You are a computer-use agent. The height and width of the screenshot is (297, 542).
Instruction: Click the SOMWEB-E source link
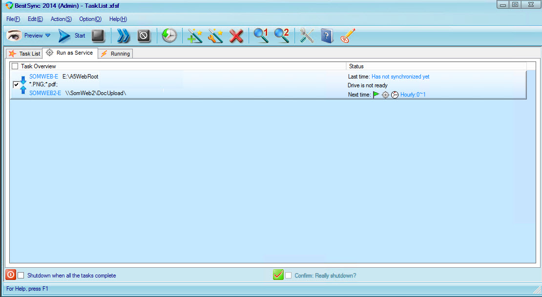[43, 76]
